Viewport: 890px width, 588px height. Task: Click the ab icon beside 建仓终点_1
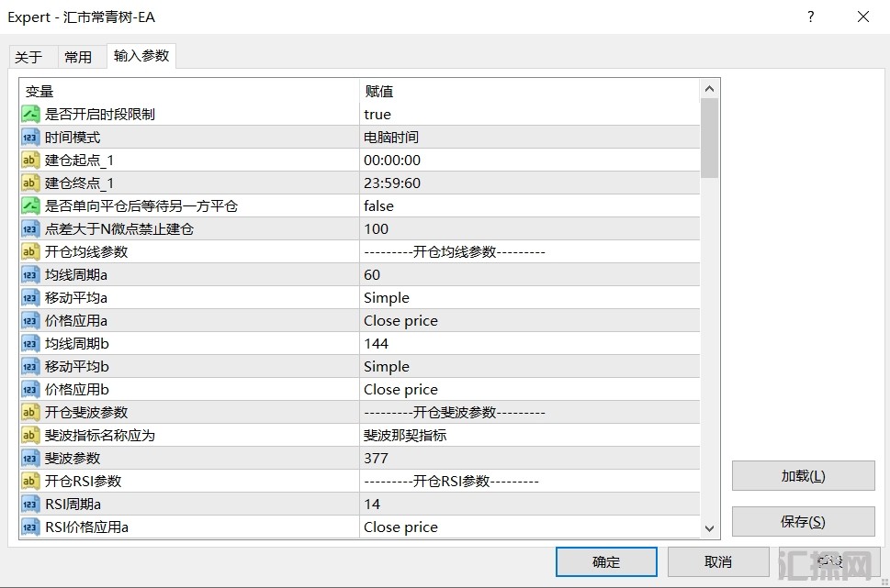click(30, 183)
